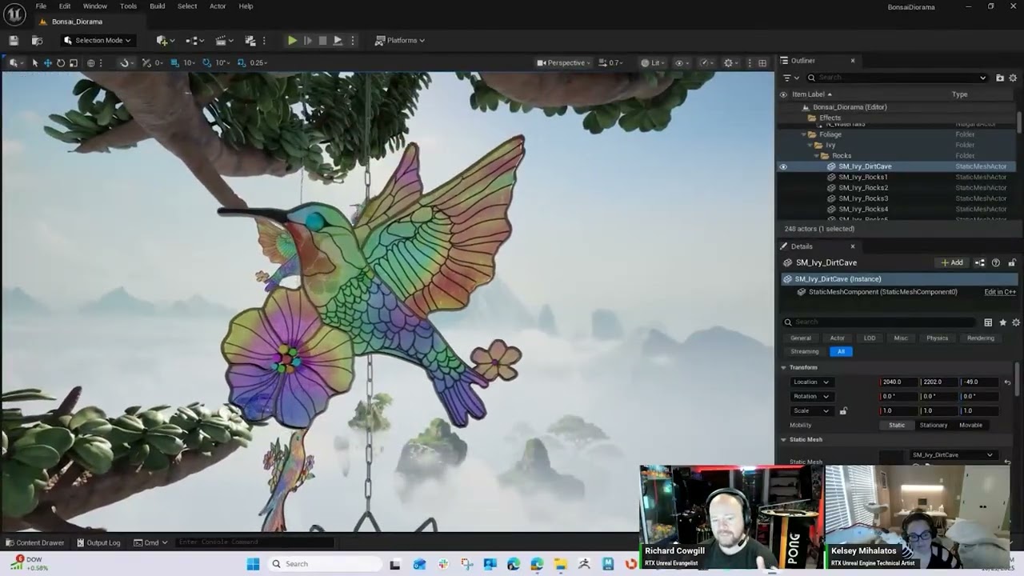Open the Windows Start menu
Viewport: 1024px width, 576px height.
(253, 564)
